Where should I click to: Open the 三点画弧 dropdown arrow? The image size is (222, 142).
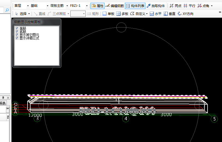tap(68, 14)
